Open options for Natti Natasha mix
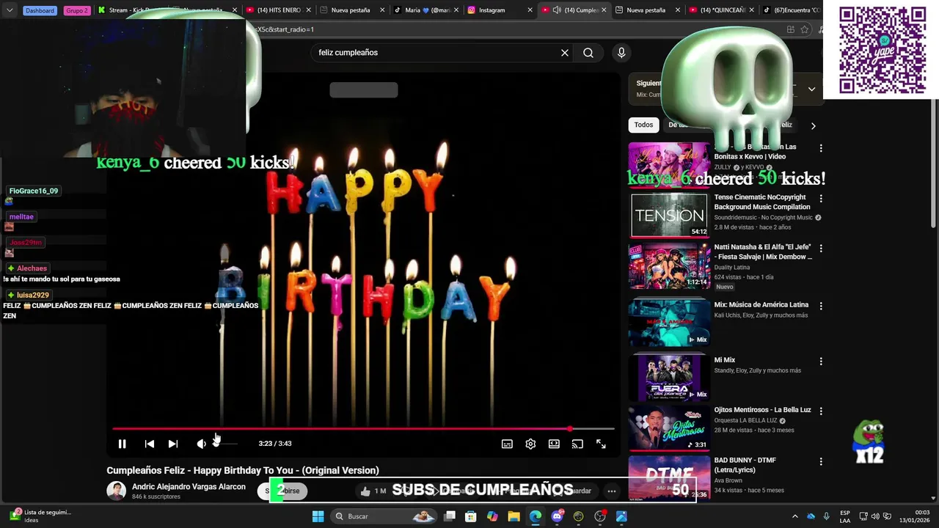The width and height of the screenshot is (939, 528). (x=821, y=249)
